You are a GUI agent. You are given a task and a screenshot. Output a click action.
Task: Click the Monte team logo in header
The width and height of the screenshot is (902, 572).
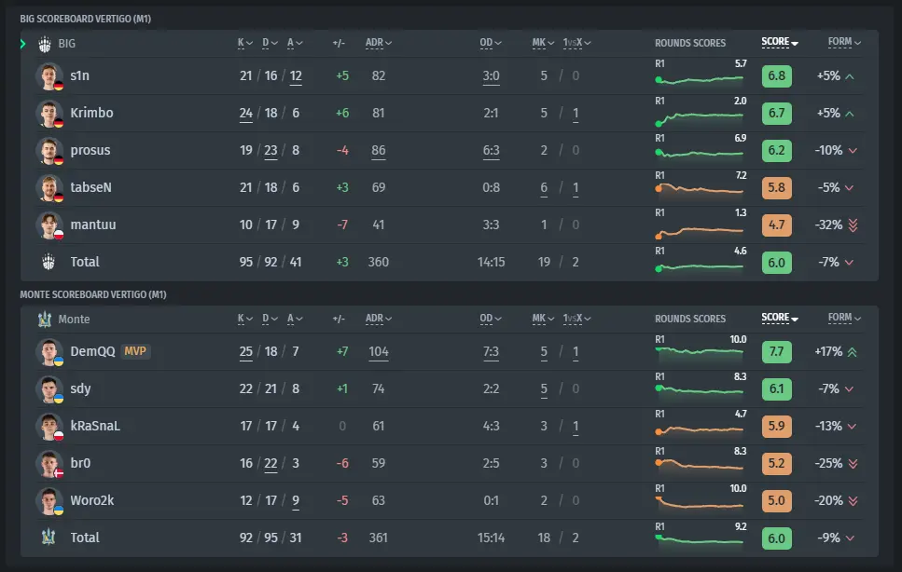[44, 320]
